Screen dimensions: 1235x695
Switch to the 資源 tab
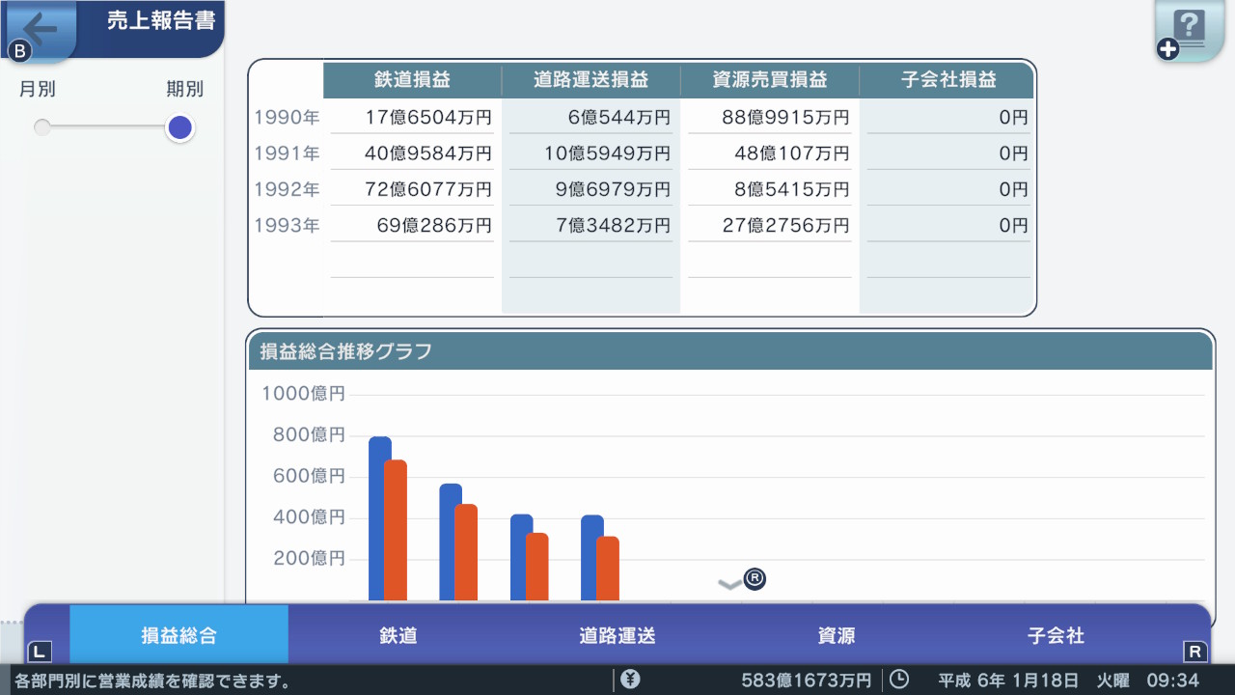click(837, 635)
